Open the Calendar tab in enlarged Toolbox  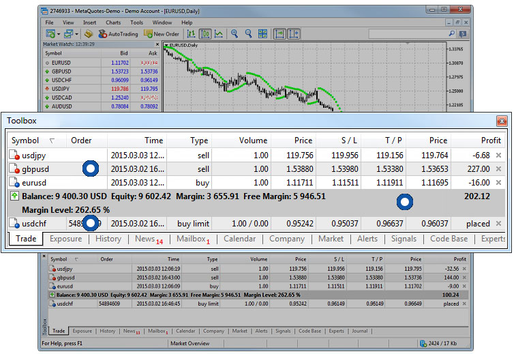pyautogui.click(x=239, y=239)
